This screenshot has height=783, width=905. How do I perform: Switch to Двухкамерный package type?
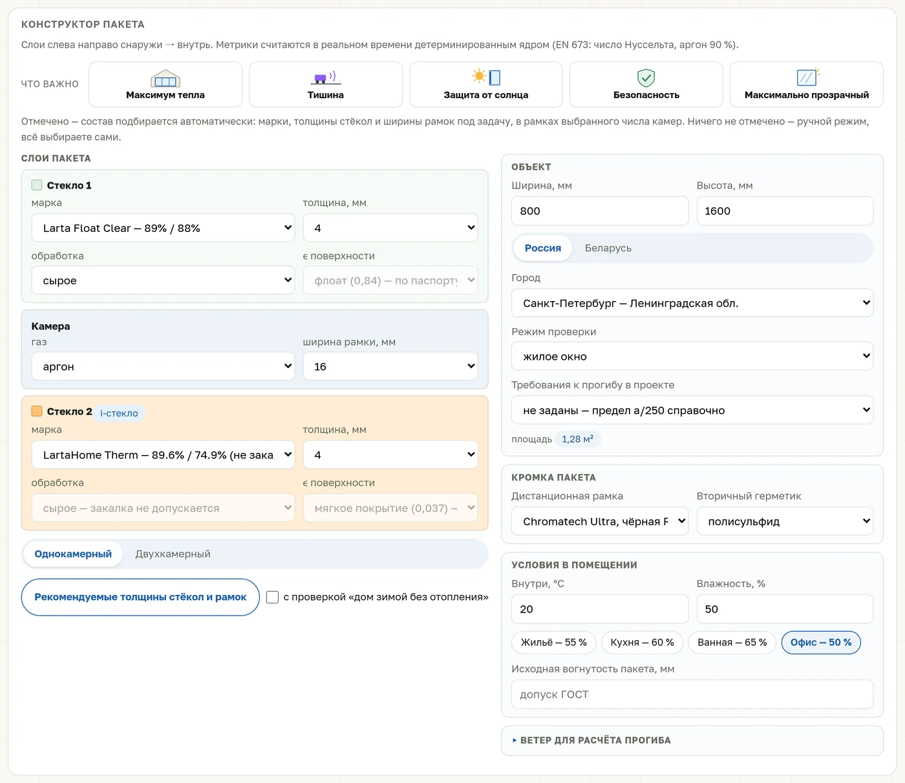point(173,554)
